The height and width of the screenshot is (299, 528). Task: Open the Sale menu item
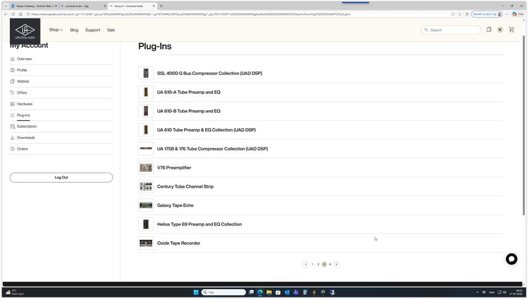click(x=111, y=30)
